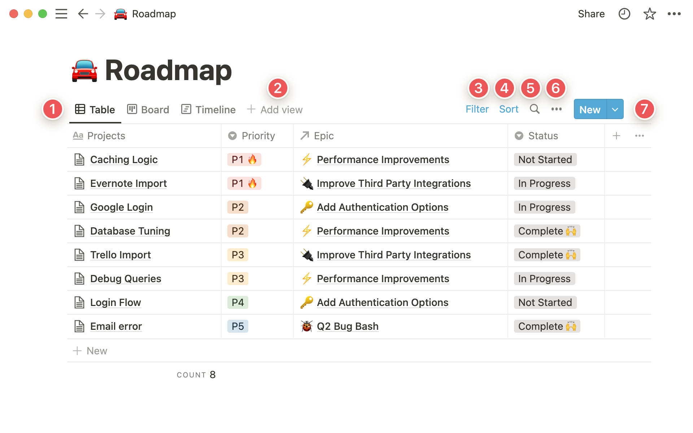Switch to the Timeline view tab

(x=209, y=109)
